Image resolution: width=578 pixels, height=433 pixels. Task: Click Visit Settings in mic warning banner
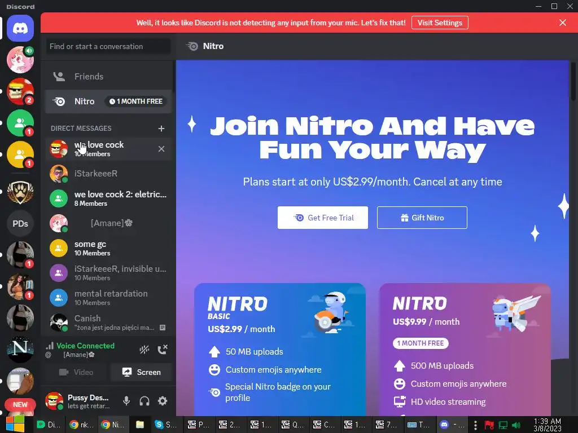(x=440, y=23)
